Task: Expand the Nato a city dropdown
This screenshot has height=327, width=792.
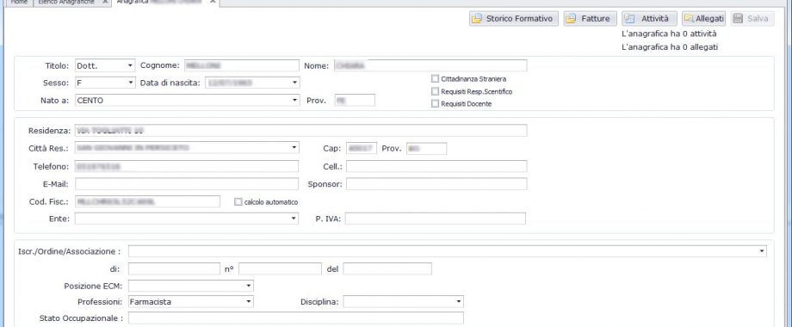Action: (294, 101)
